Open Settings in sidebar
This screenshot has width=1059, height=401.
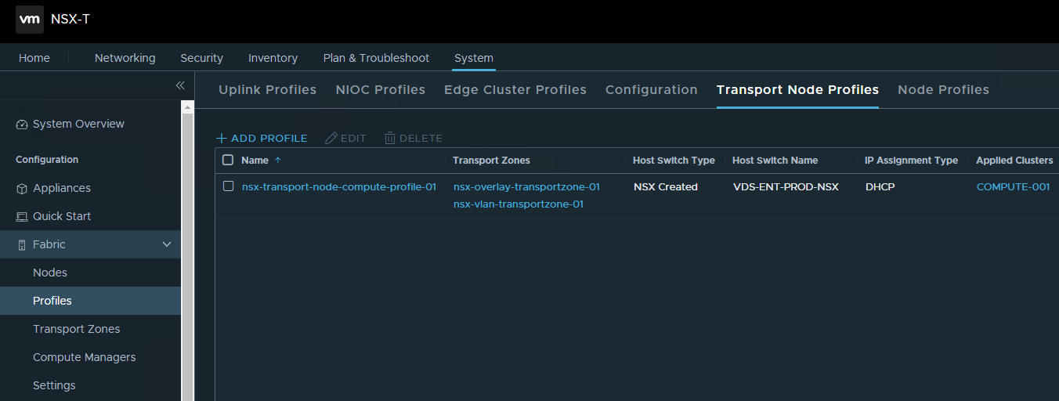(x=54, y=386)
